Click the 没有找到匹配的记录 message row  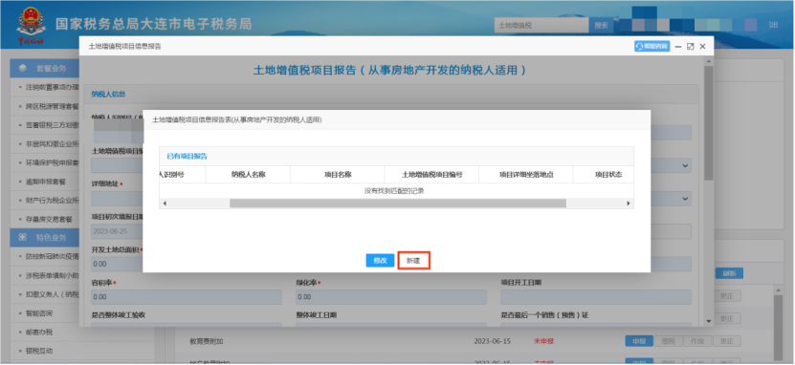tap(396, 191)
